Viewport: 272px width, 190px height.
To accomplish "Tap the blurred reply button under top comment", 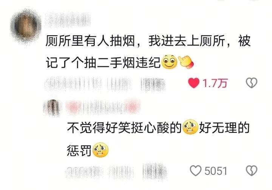I will click(153, 84).
